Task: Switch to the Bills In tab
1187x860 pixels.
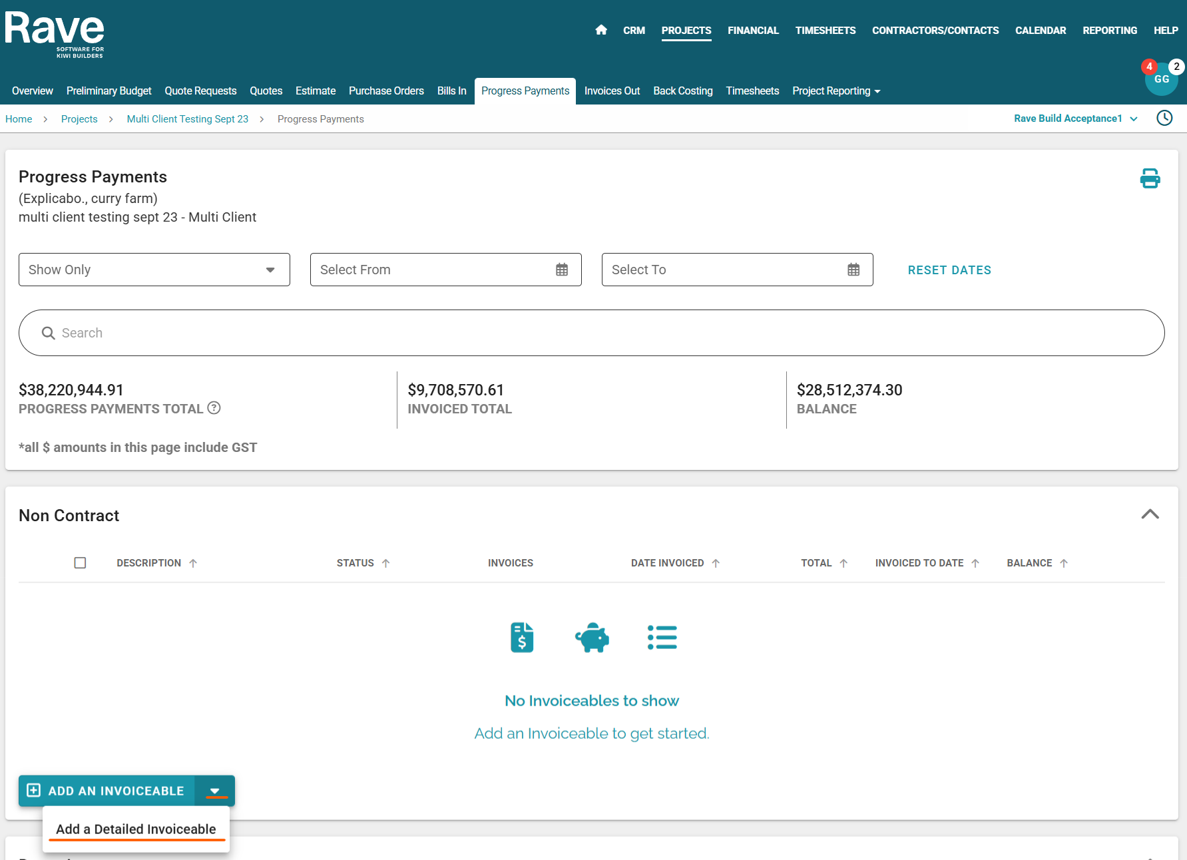Action: click(451, 91)
